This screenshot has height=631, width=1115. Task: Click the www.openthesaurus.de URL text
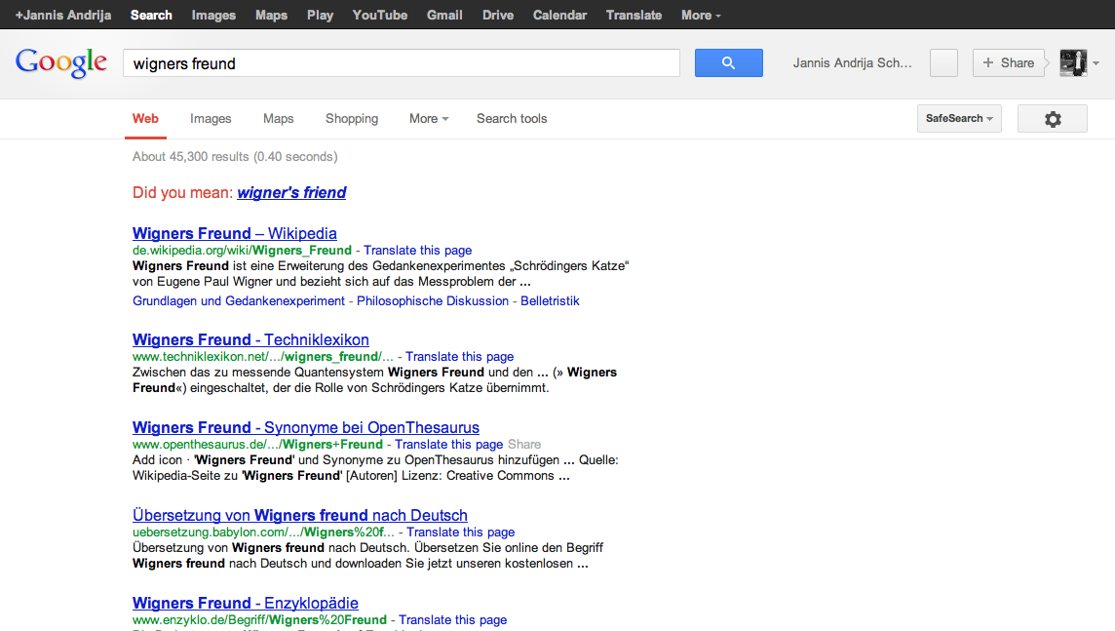[x=257, y=445]
